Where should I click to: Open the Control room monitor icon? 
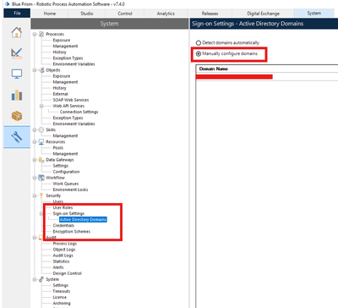tap(17, 74)
